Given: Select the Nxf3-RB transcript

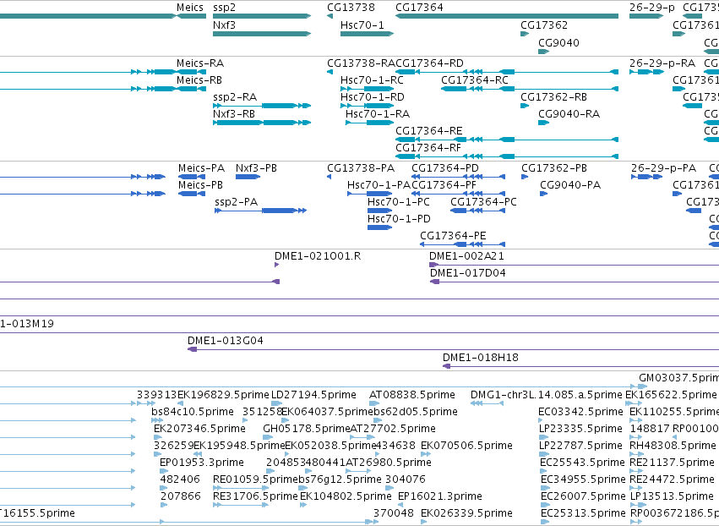Looking at the screenshot, I should (262, 123).
